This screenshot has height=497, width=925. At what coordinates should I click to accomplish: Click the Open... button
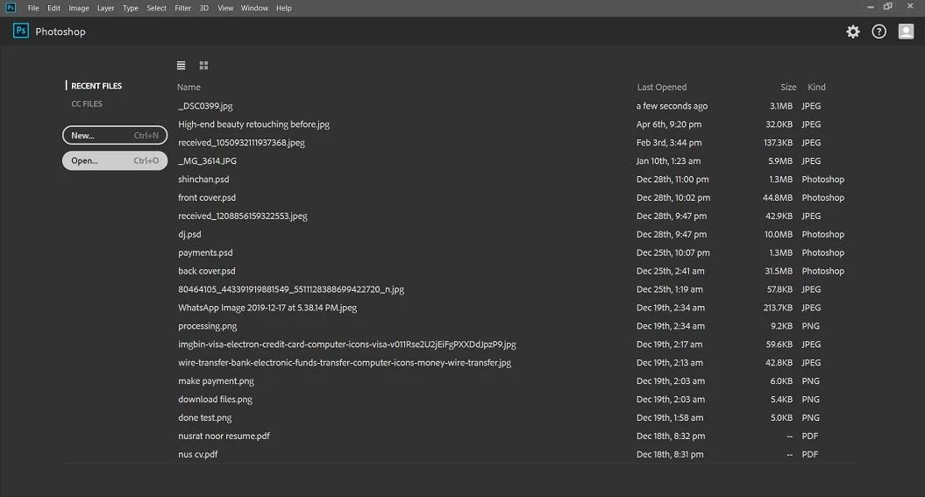pos(115,160)
